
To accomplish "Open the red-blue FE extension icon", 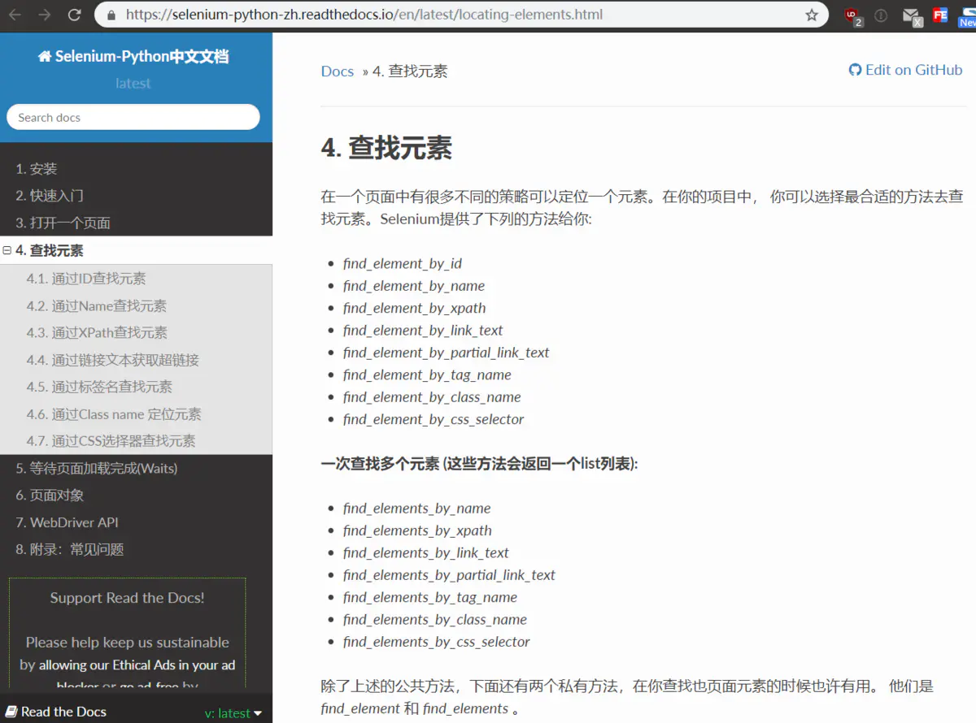I will click(939, 15).
